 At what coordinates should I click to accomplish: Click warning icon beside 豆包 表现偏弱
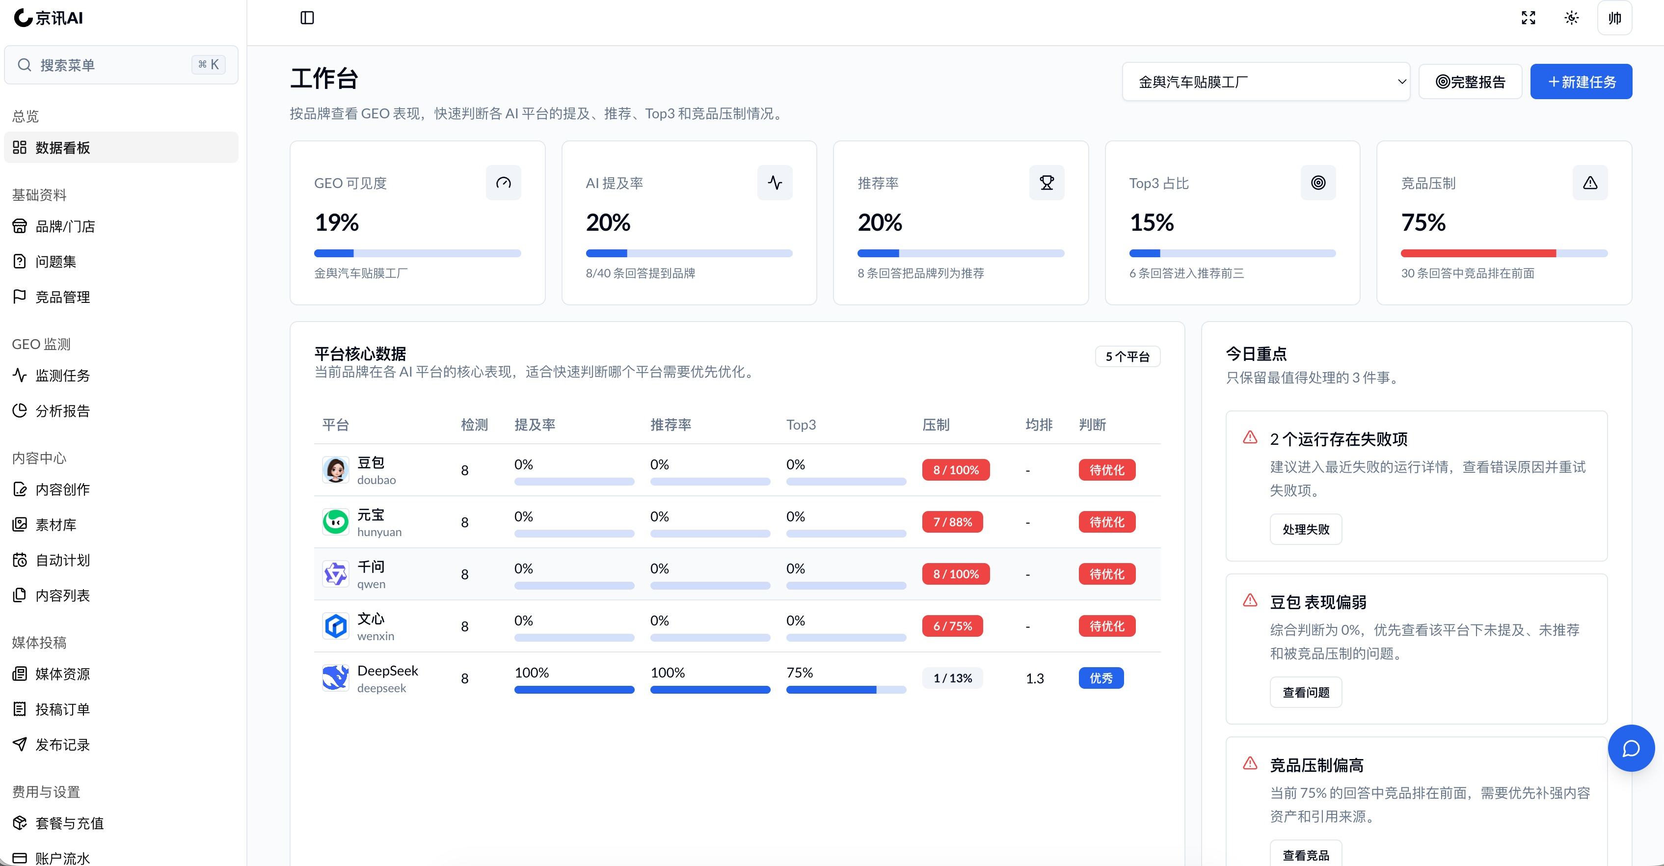click(1251, 600)
